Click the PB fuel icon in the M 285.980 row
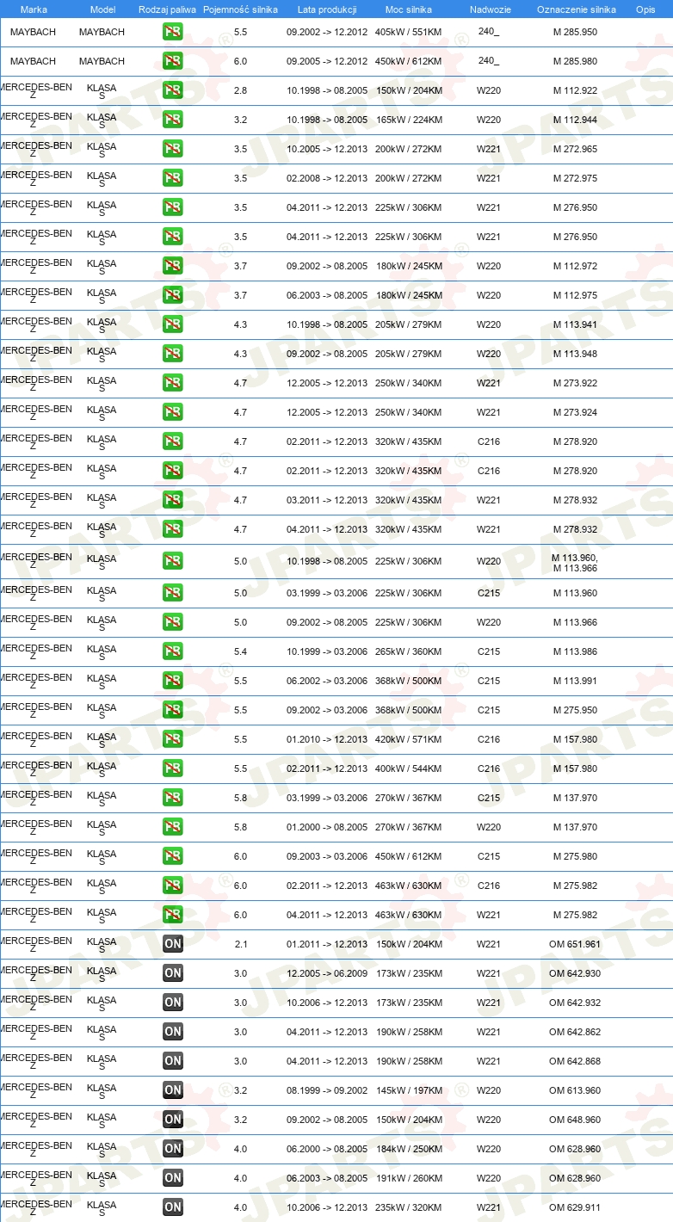This screenshot has width=673, height=1222. pyautogui.click(x=173, y=62)
